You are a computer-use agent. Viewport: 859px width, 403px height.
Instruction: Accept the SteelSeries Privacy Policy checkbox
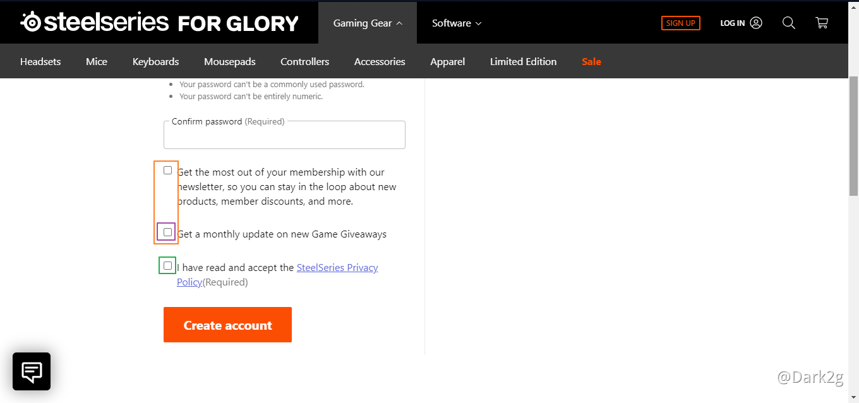pos(167,266)
